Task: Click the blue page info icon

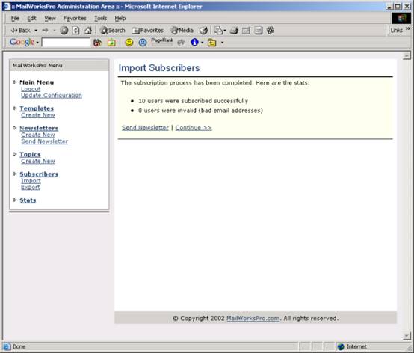Action: 194,43
